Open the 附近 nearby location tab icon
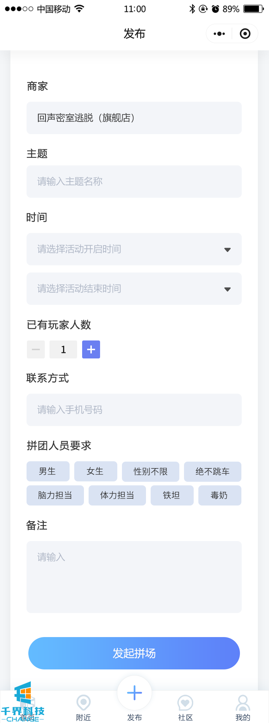269x723 pixels. [84, 703]
